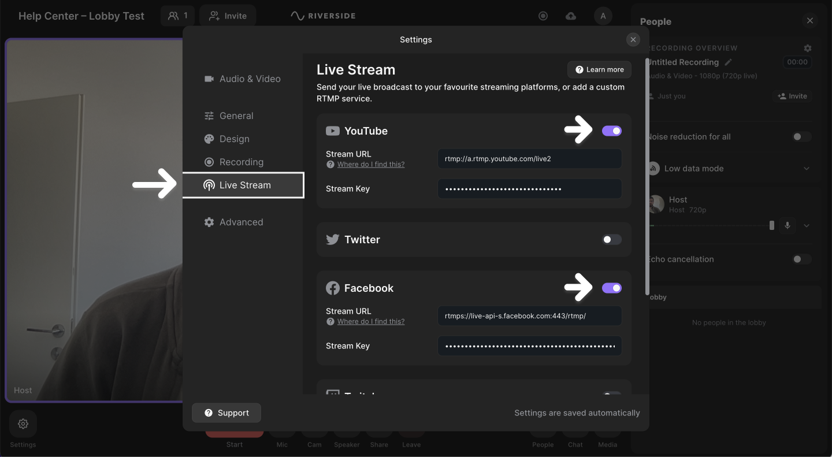Click the host microphone icon

point(787,225)
